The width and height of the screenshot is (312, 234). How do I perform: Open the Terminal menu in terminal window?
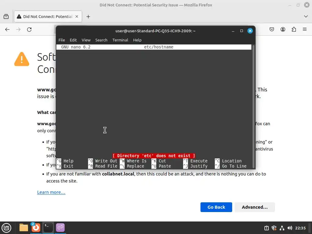120,40
